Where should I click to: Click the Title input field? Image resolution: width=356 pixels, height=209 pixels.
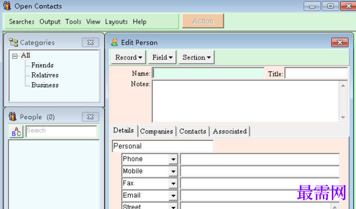[x=317, y=73]
